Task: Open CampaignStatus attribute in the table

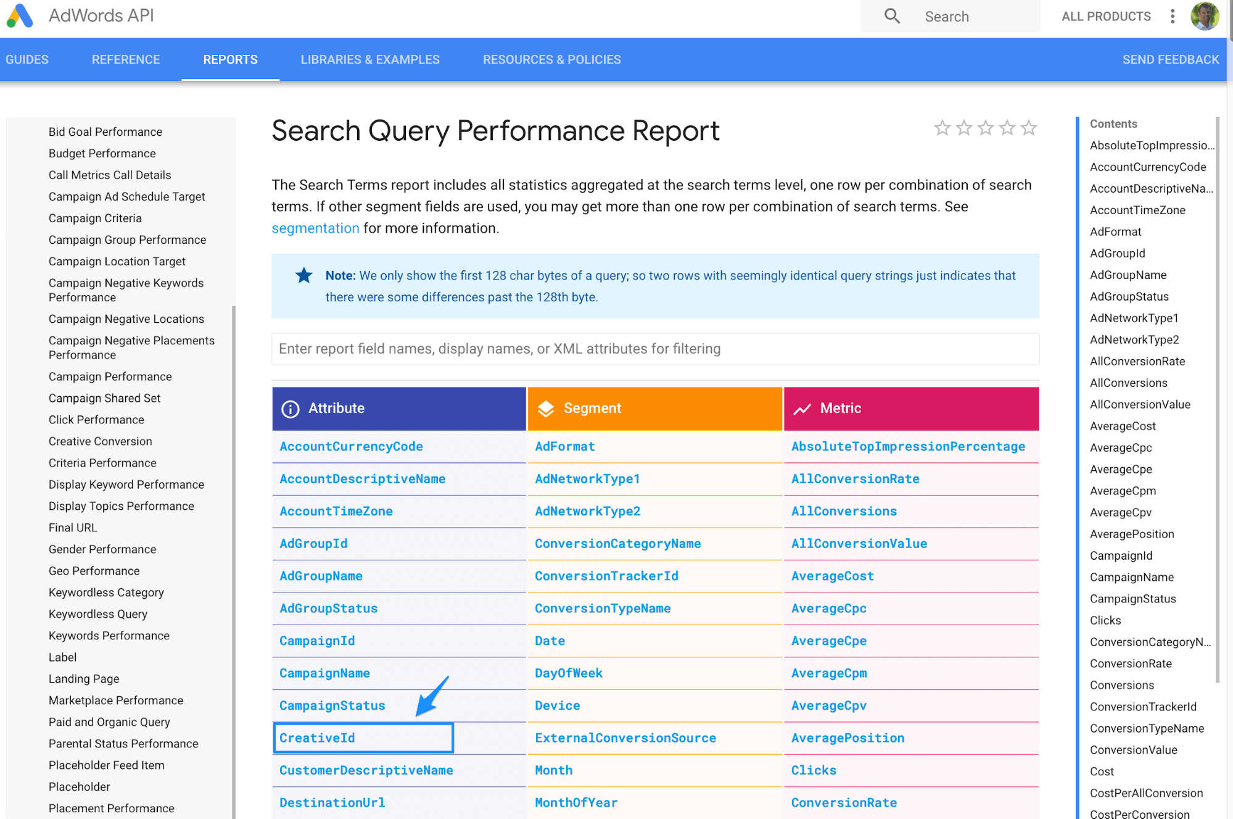Action: (332, 705)
